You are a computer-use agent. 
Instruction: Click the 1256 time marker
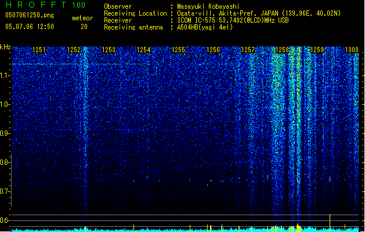213,50
